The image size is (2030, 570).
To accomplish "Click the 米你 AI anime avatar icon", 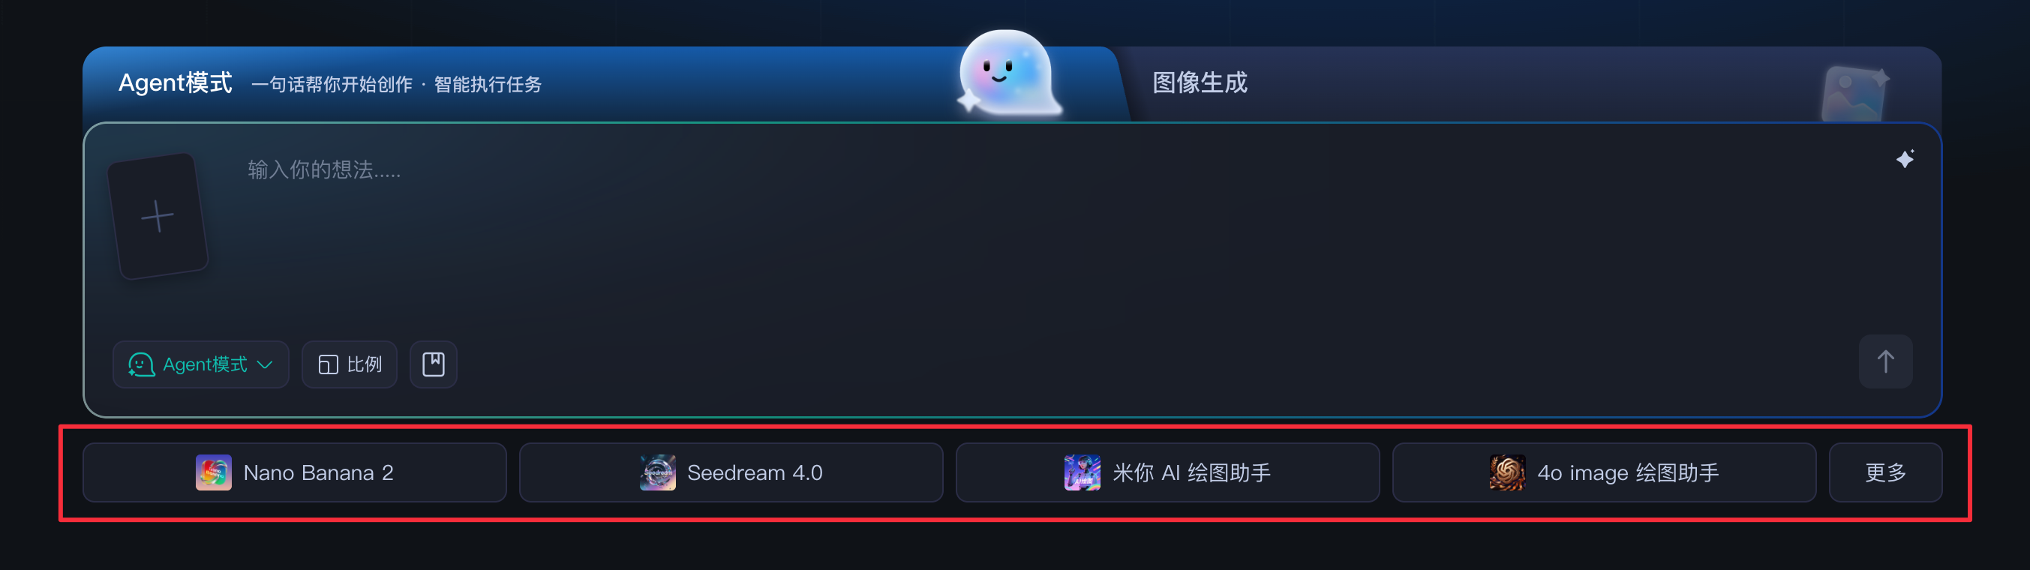I will tap(1083, 472).
